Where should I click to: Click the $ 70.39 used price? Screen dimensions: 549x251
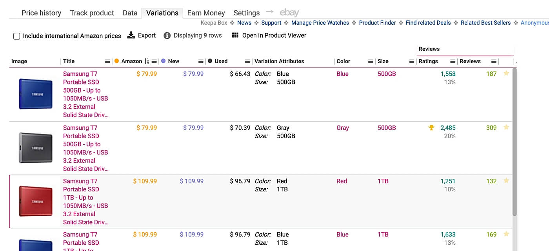pyautogui.click(x=240, y=127)
